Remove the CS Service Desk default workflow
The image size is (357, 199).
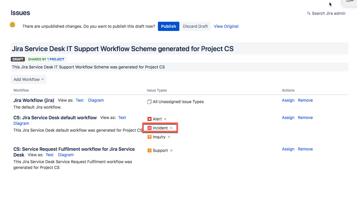[305, 117]
